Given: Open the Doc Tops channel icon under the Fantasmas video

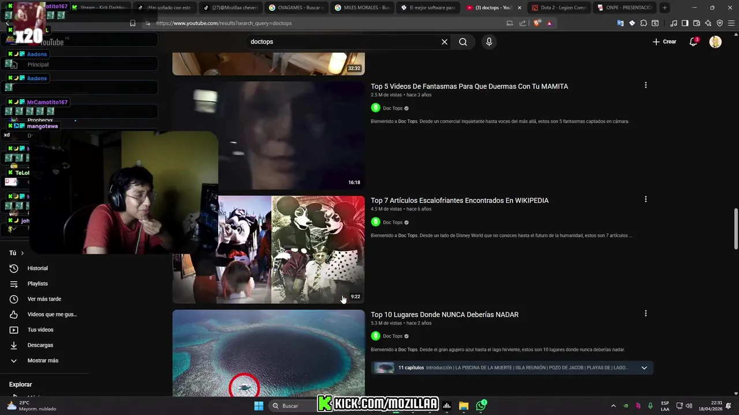Looking at the screenshot, I should click(x=375, y=108).
